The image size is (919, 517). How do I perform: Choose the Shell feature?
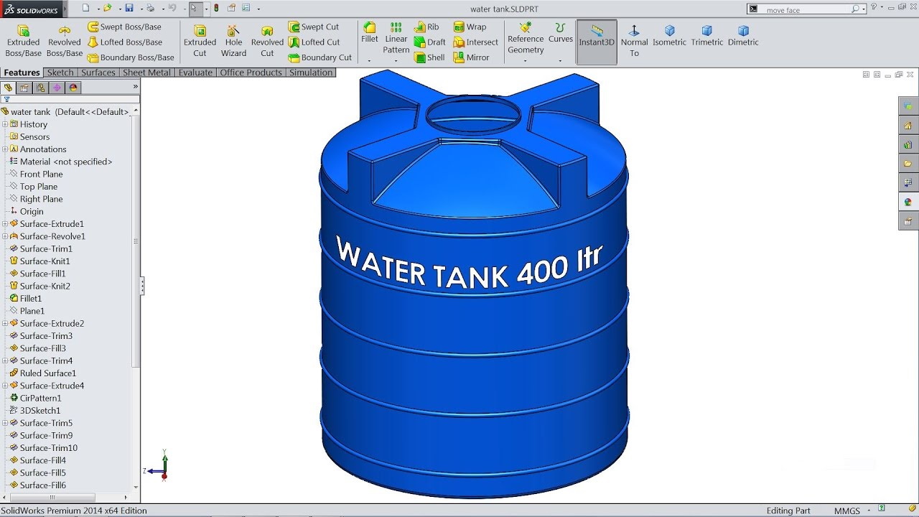(x=429, y=57)
